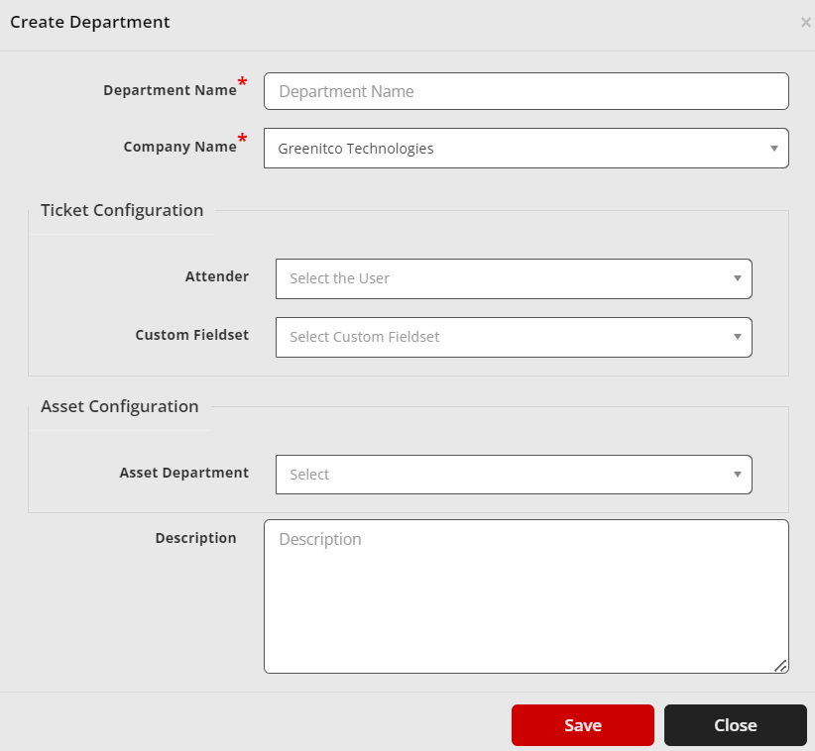Click the Attender dropdown arrow

(x=738, y=278)
